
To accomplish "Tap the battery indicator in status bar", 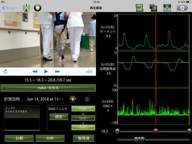I will click(188, 2).
